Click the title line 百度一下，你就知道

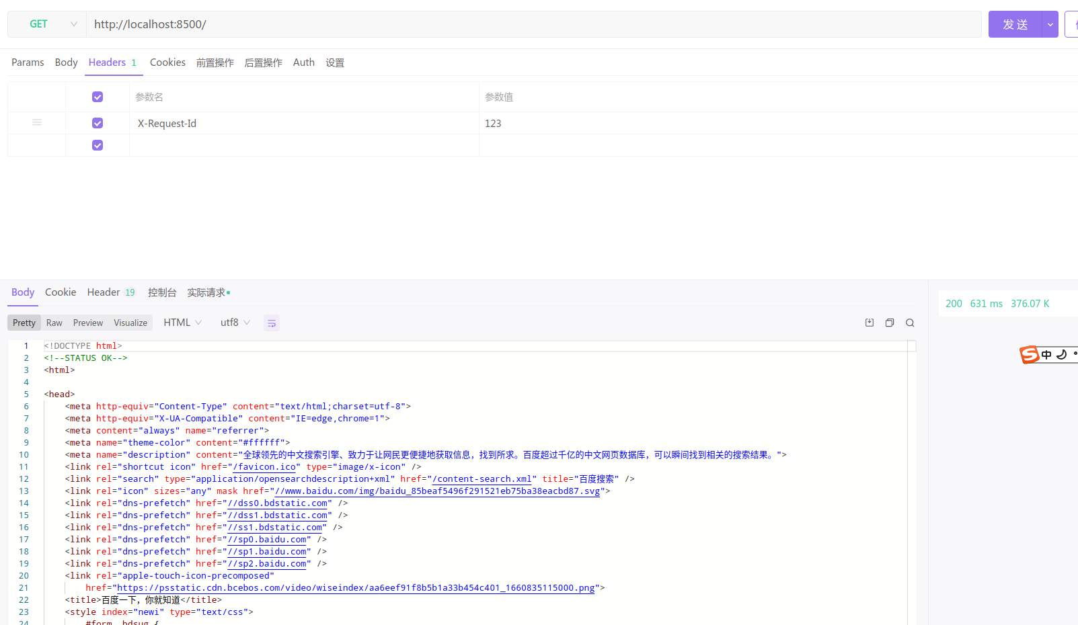(x=143, y=600)
